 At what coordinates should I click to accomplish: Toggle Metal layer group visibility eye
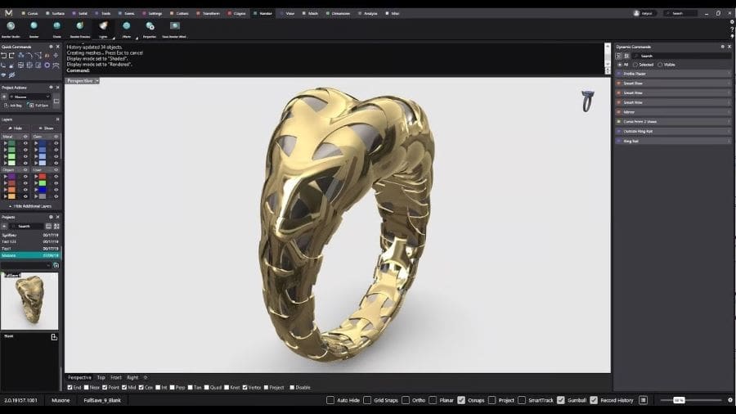click(25, 137)
